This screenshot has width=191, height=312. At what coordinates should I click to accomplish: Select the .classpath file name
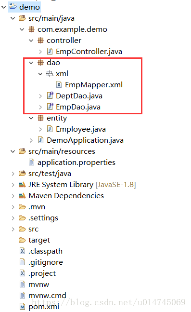point(46,251)
